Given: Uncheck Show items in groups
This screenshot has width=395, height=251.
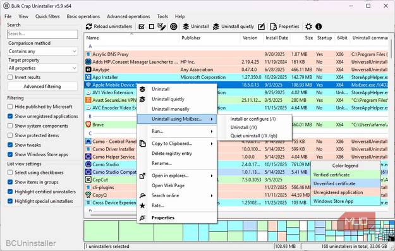Looking at the screenshot, I should tap(10, 182).
